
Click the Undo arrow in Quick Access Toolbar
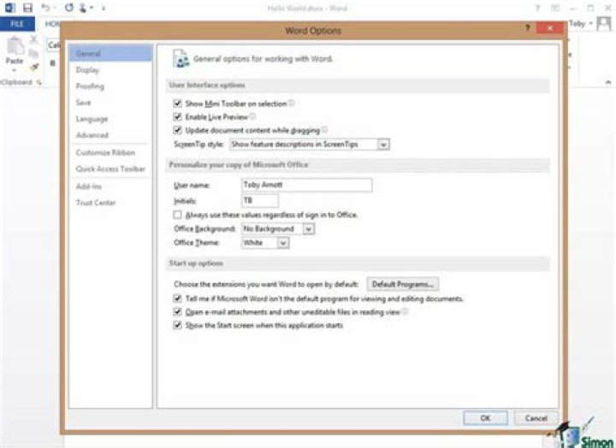coord(45,8)
